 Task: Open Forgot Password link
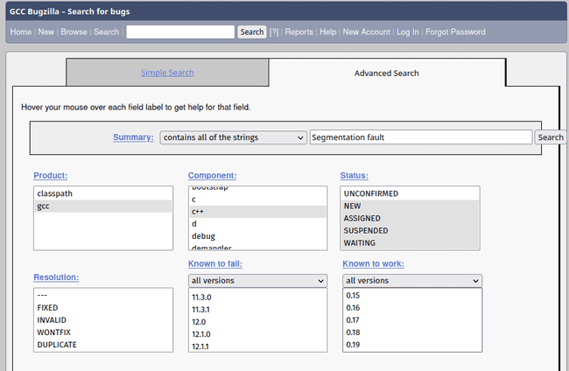[455, 31]
